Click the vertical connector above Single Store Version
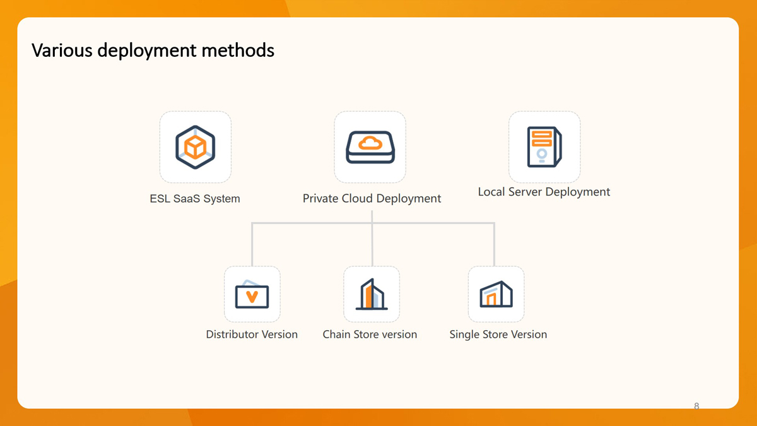The image size is (757, 426). [494, 246]
